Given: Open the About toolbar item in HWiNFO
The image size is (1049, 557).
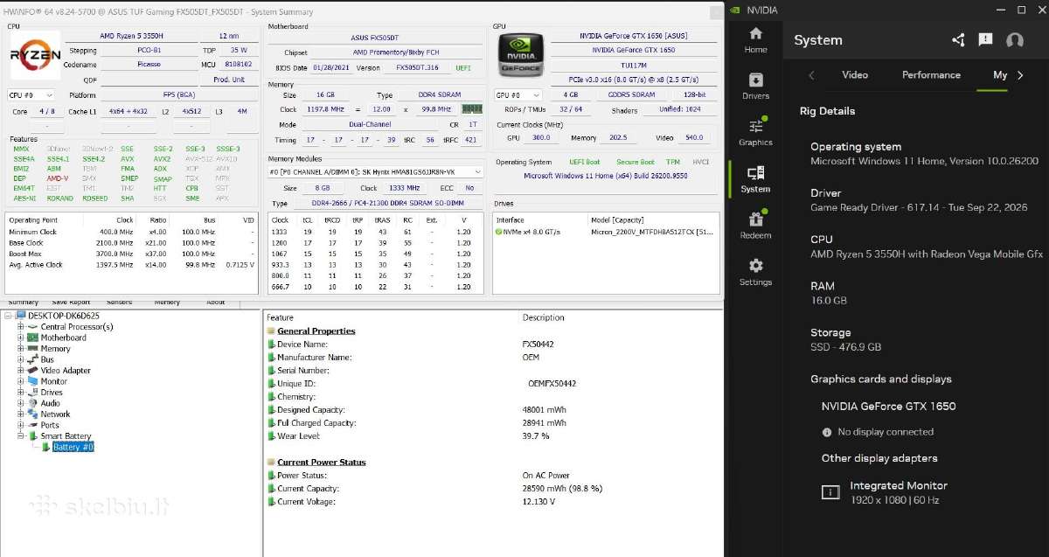Looking at the screenshot, I should [215, 303].
